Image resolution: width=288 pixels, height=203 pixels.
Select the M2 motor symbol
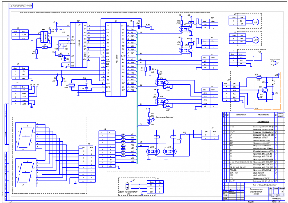(256, 40)
